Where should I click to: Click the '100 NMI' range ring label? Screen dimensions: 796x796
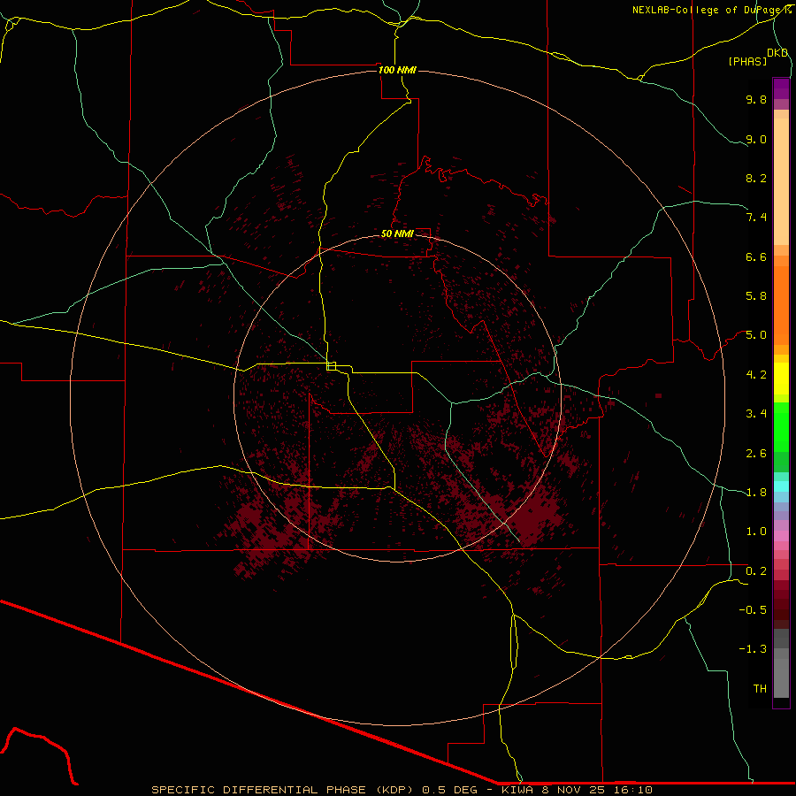(397, 70)
